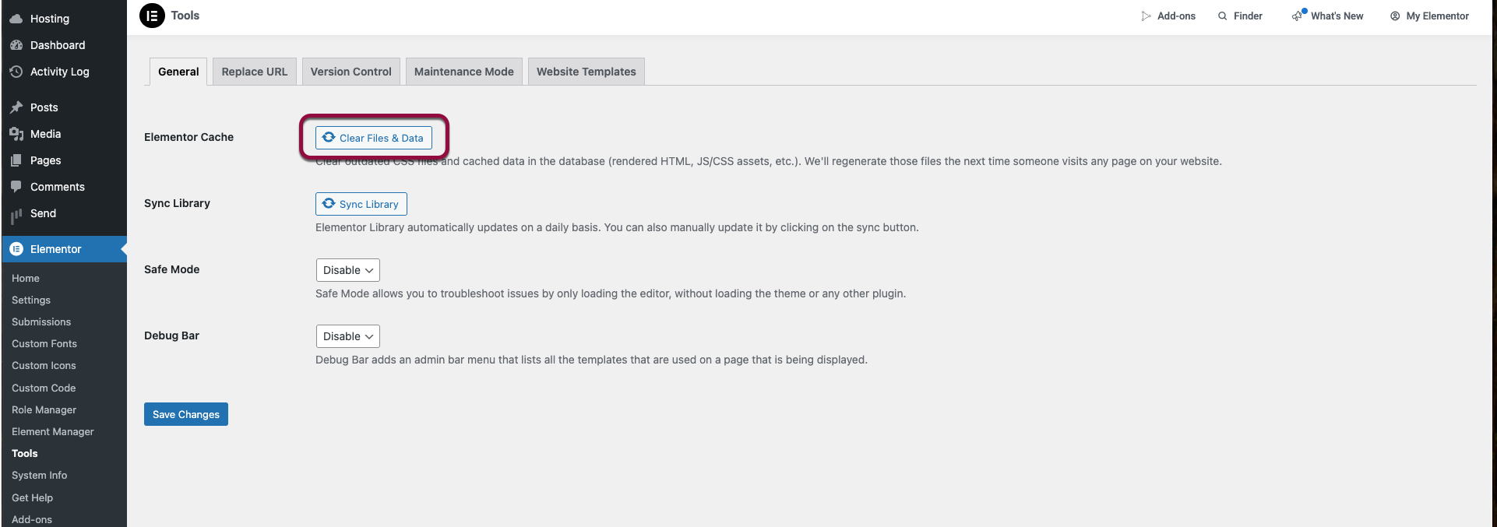Expand the Debug Bar Disable dropdown
Screen dimensions: 1497x527
(347, 336)
